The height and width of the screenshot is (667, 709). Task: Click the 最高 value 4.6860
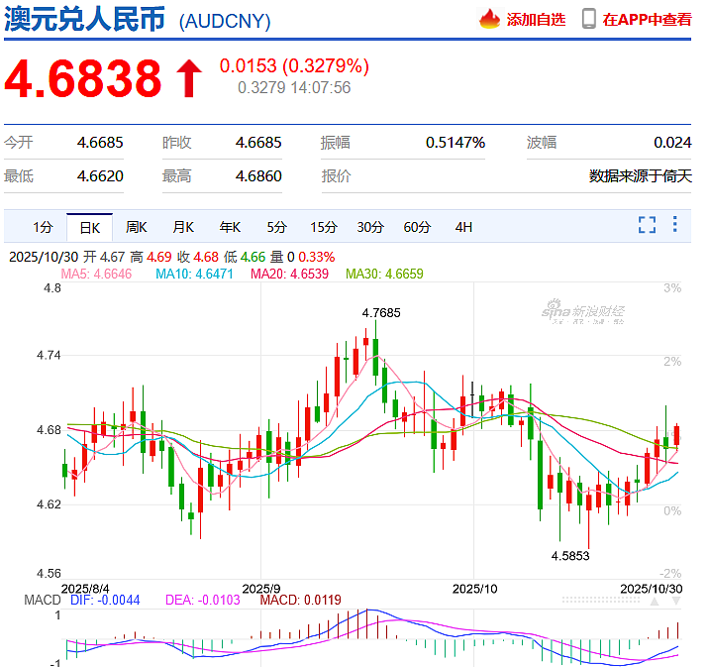[258, 176]
